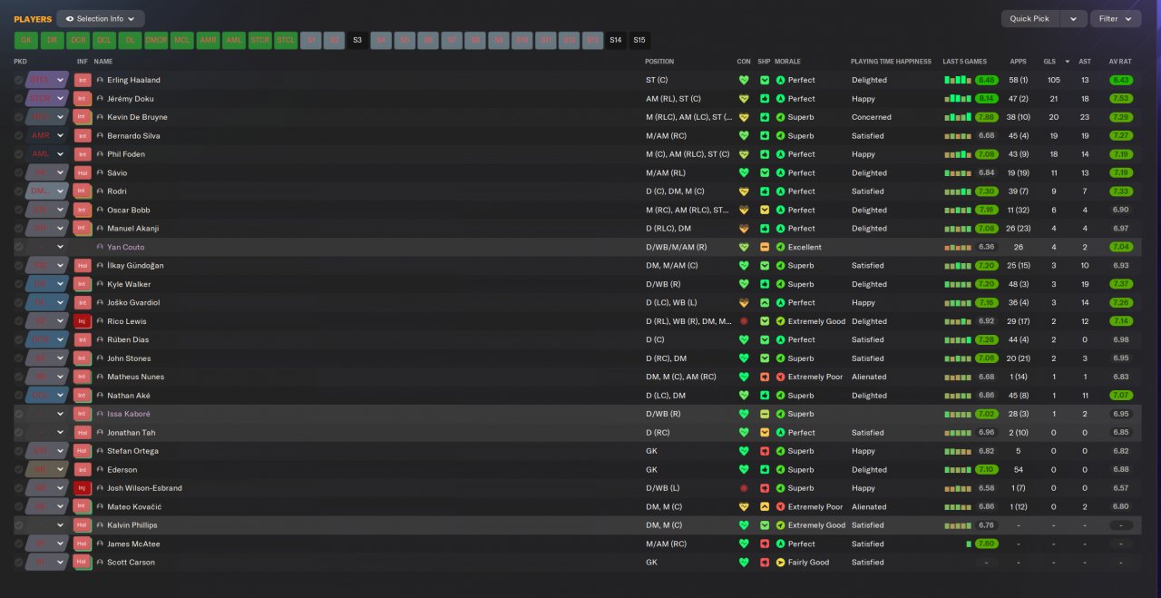Click Mateo Kovačić's red morale icon
Viewport: 1161px width, 598px height.
780,507
